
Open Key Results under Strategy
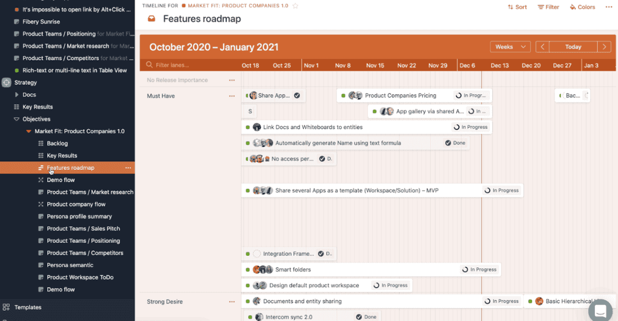38,107
